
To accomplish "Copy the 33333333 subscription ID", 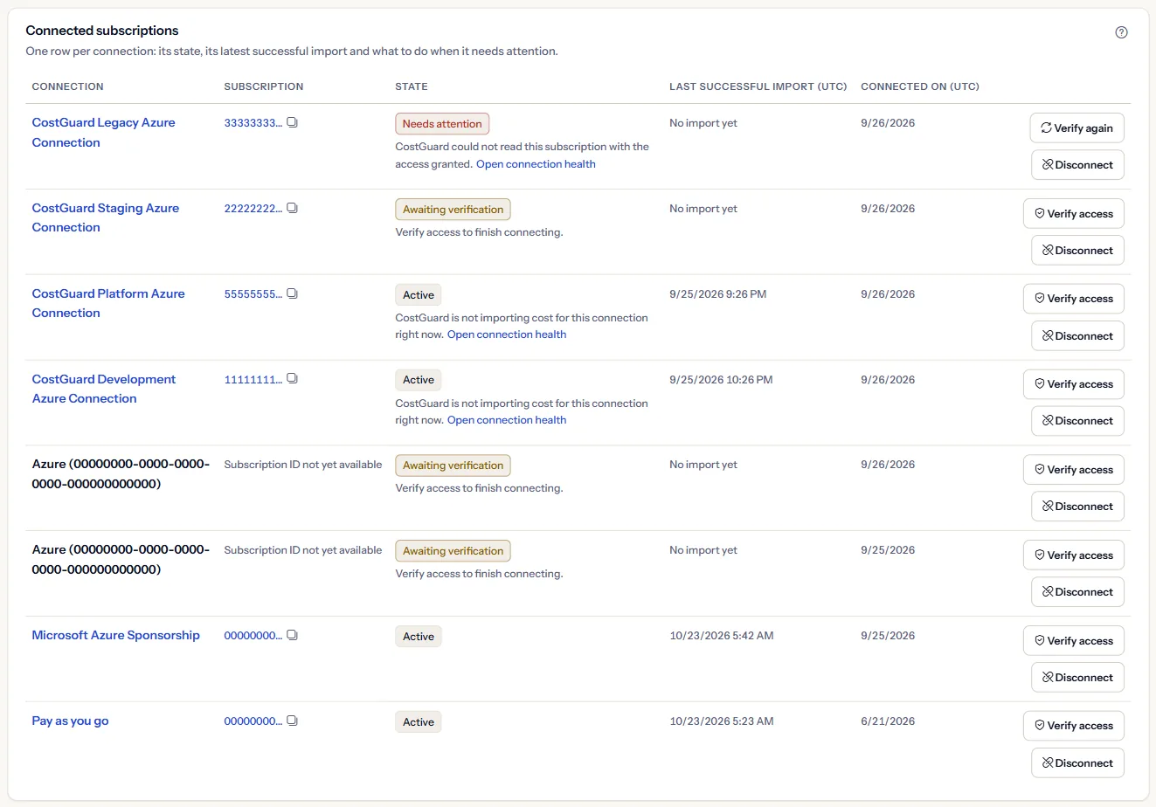I will [x=293, y=123].
